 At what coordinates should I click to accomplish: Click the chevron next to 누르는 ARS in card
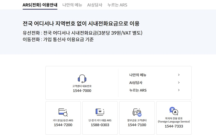[179, 90]
